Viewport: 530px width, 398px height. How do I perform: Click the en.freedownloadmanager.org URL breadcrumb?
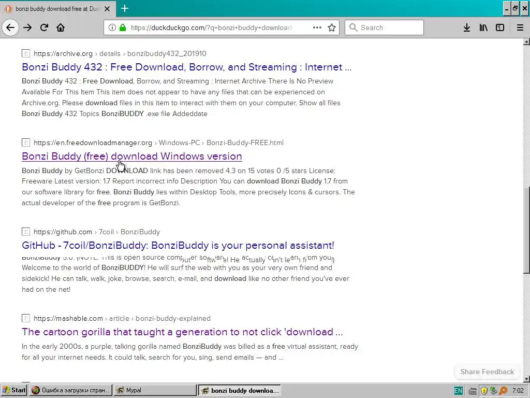click(x=158, y=143)
